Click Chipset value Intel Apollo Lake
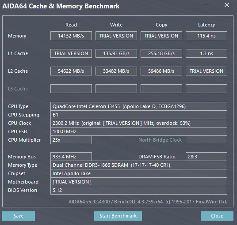 coord(139,173)
